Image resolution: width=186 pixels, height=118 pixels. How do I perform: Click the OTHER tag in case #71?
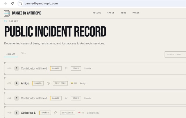coord(76,68)
